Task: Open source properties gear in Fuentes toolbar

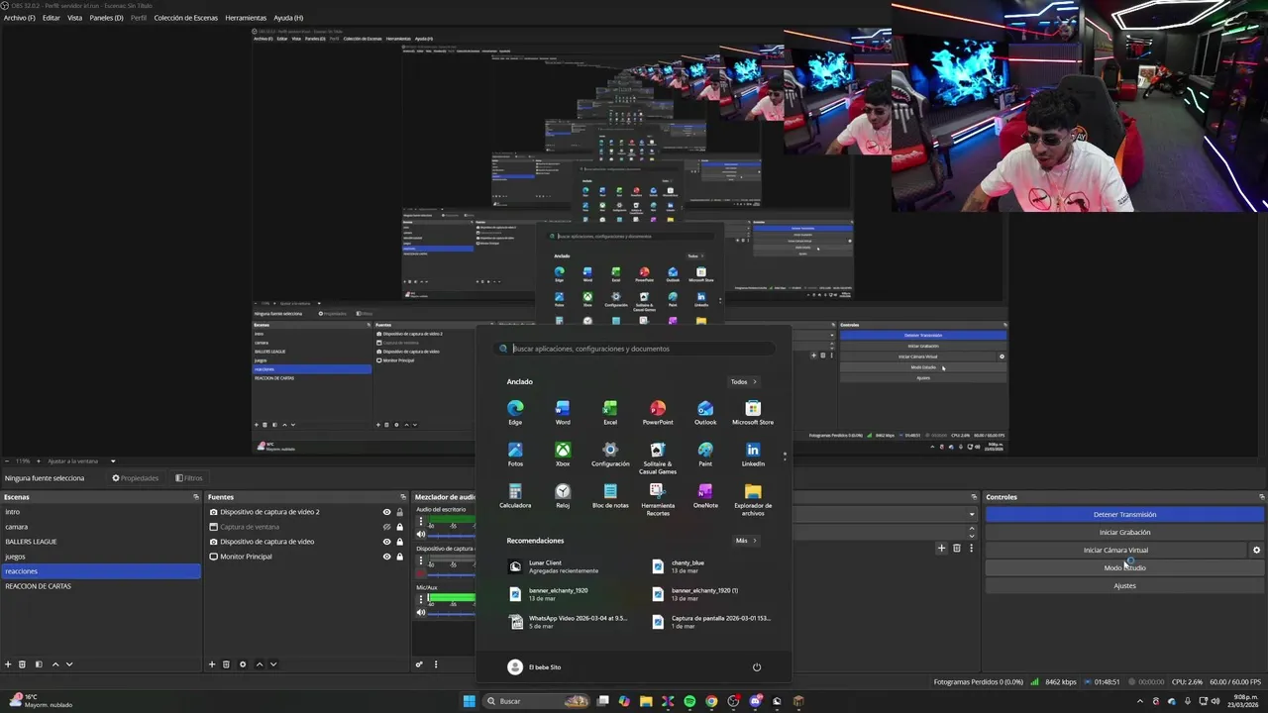Action: point(243,664)
